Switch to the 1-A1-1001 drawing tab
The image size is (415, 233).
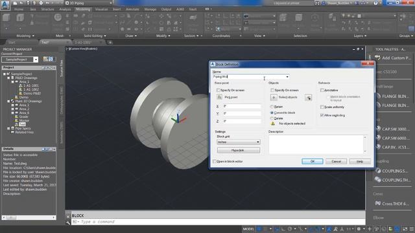click(x=83, y=42)
